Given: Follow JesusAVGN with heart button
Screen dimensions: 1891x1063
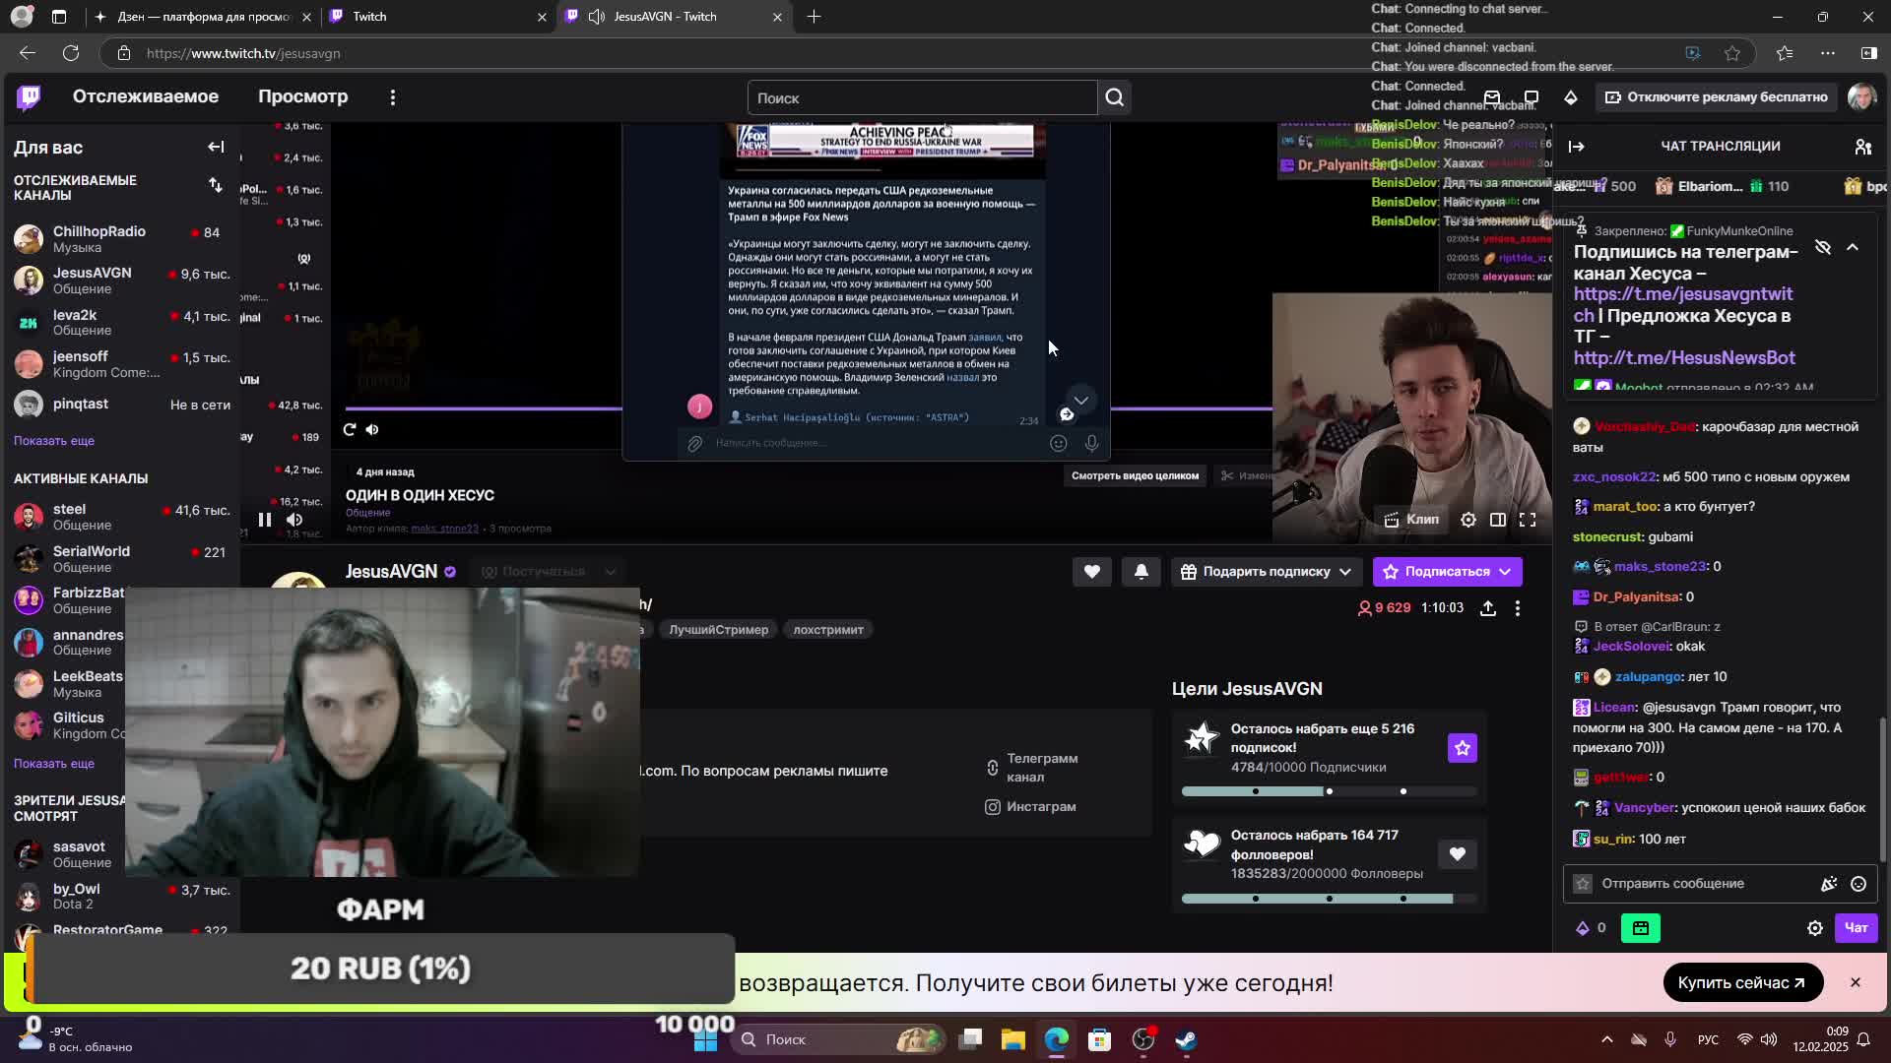Looking at the screenshot, I should click(1092, 572).
